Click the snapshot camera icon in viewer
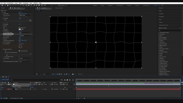Screen dimensions: 183x103 pyautogui.click(x=73, y=74)
